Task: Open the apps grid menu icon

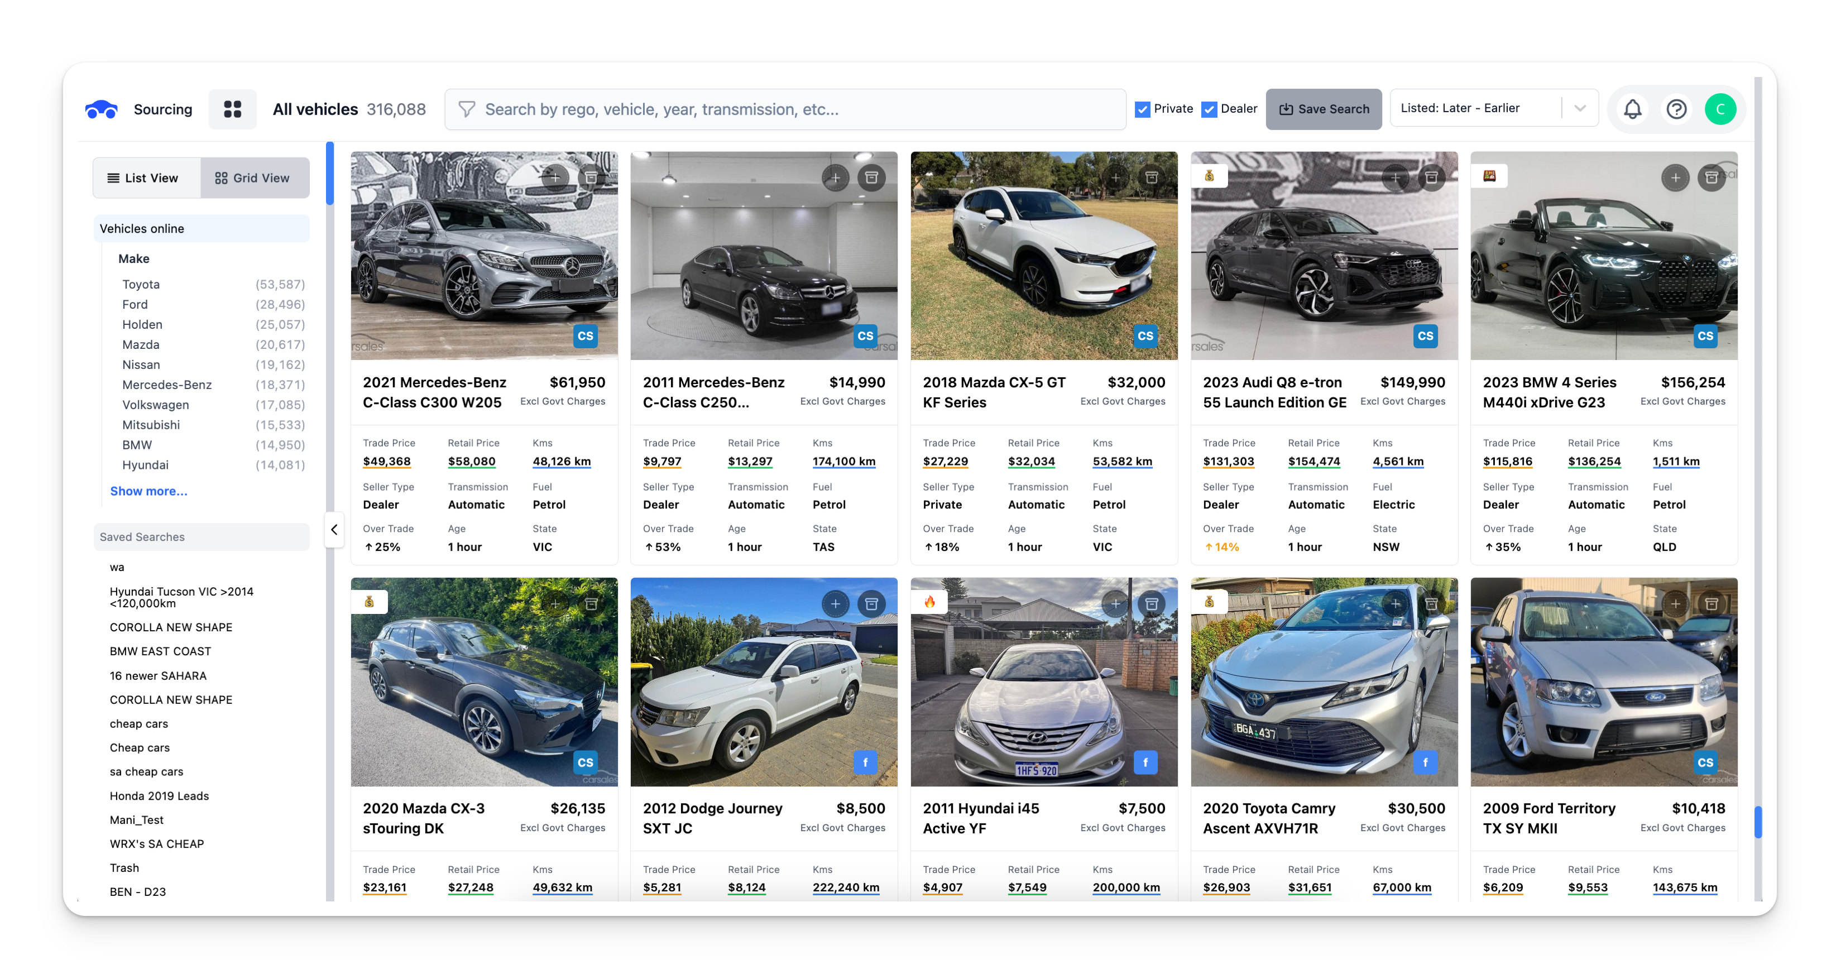Action: coord(232,109)
